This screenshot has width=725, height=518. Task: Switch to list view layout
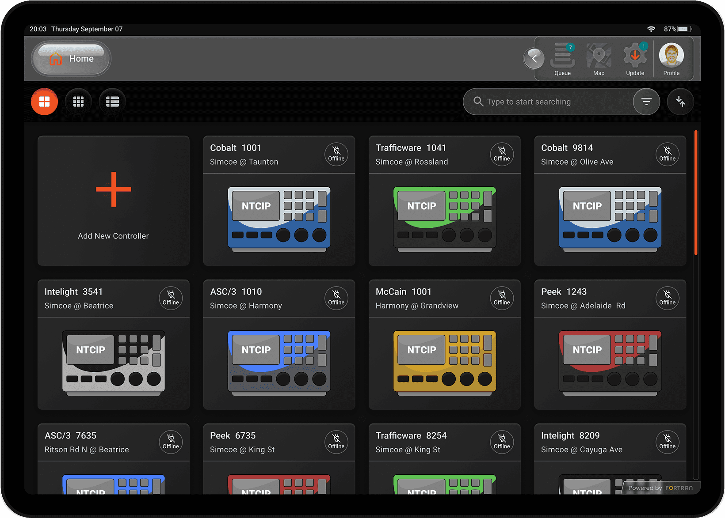point(112,102)
